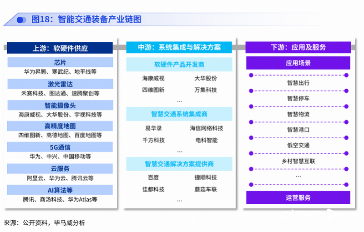Click the scenario 智慧港口
The image size is (364, 232).
click(298, 130)
